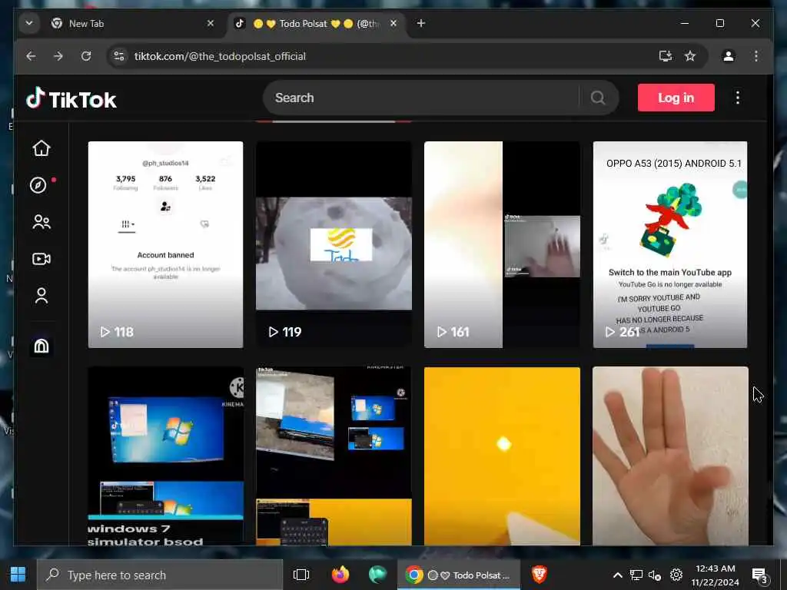
Task: Open the Following people icon in sidebar
Action: 42,222
